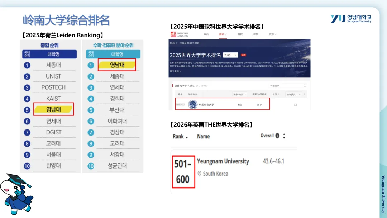The height and width of the screenshot is (218, 387).
Task: Click the 世界大学学术排名 breadcrumb link
Action: pos(189,43)
